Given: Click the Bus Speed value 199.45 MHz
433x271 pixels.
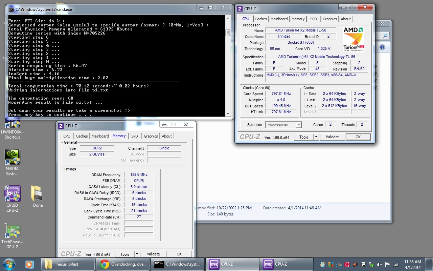Looking at the screenshot, I should [x=281, y=106].
